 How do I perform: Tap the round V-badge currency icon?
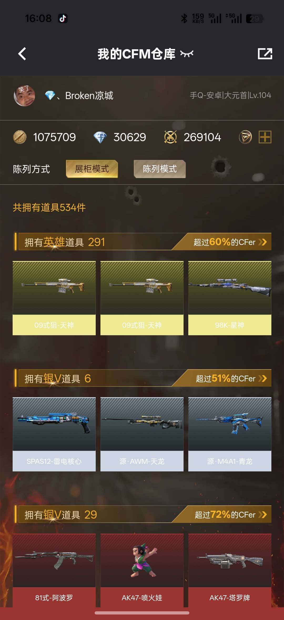click(245, 137)
